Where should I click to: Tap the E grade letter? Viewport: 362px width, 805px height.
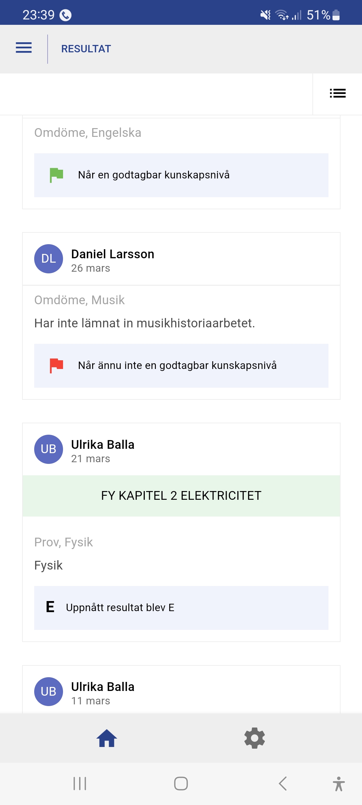pyautogui.click(x=50, y=607)
